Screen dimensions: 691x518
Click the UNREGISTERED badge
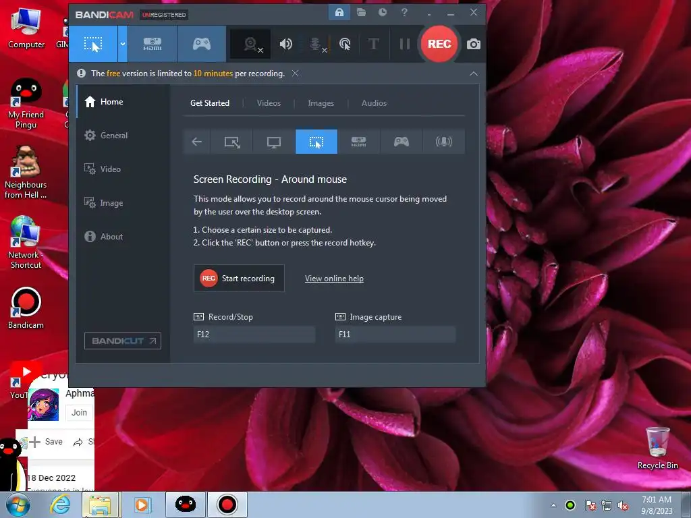click(164, 15)
